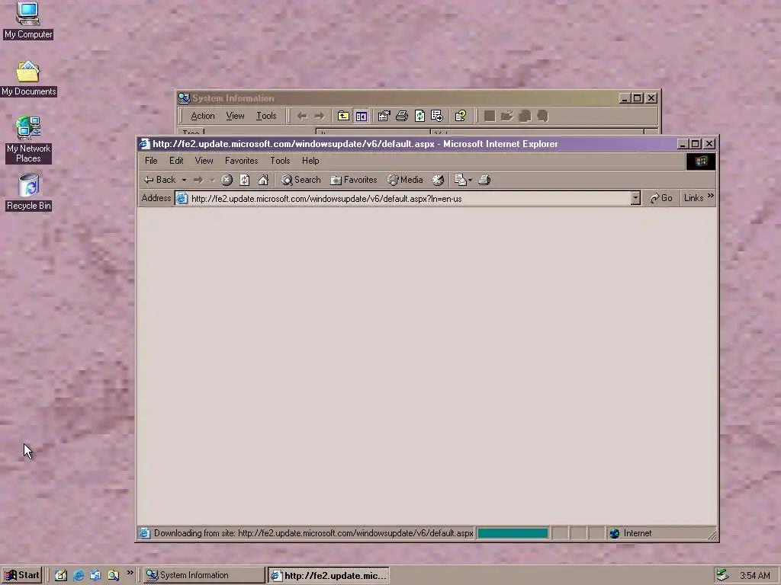Viewport: 781px width, 585px height.
Task: Open View menu in System Information window
Action: click(x=235, y=116)
